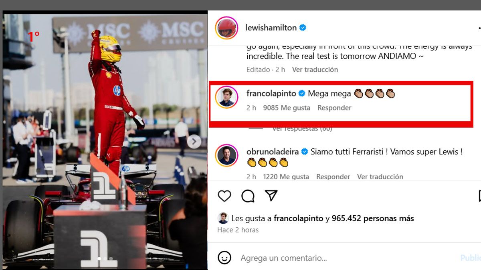Reply to obrunoladeira's comment
This screenshot has width=481, height=270.
click(x=333, y=177)
